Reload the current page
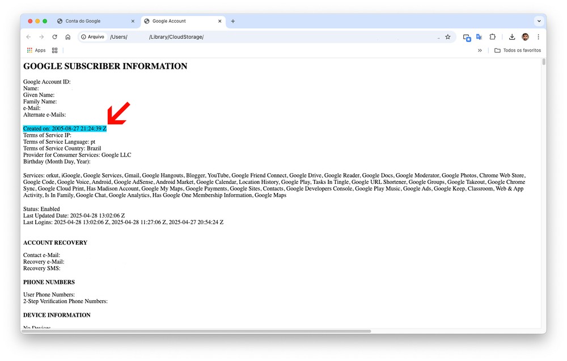The height and width of the screenshot is (361, 567). pyautogui.click(x=54, y=37)
